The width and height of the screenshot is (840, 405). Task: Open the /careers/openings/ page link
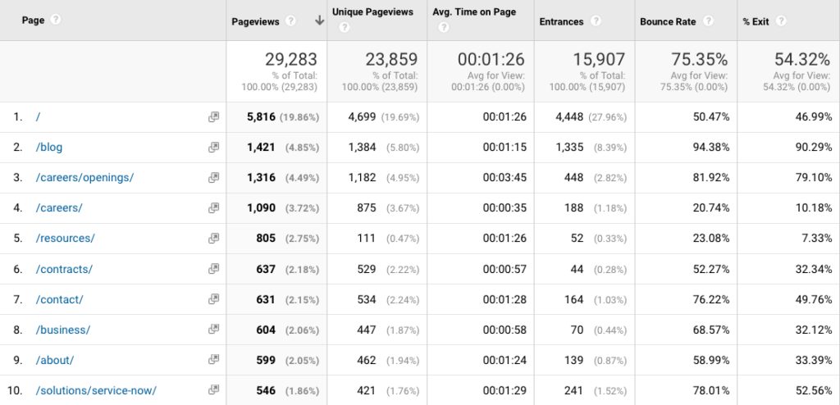(84, 177)
